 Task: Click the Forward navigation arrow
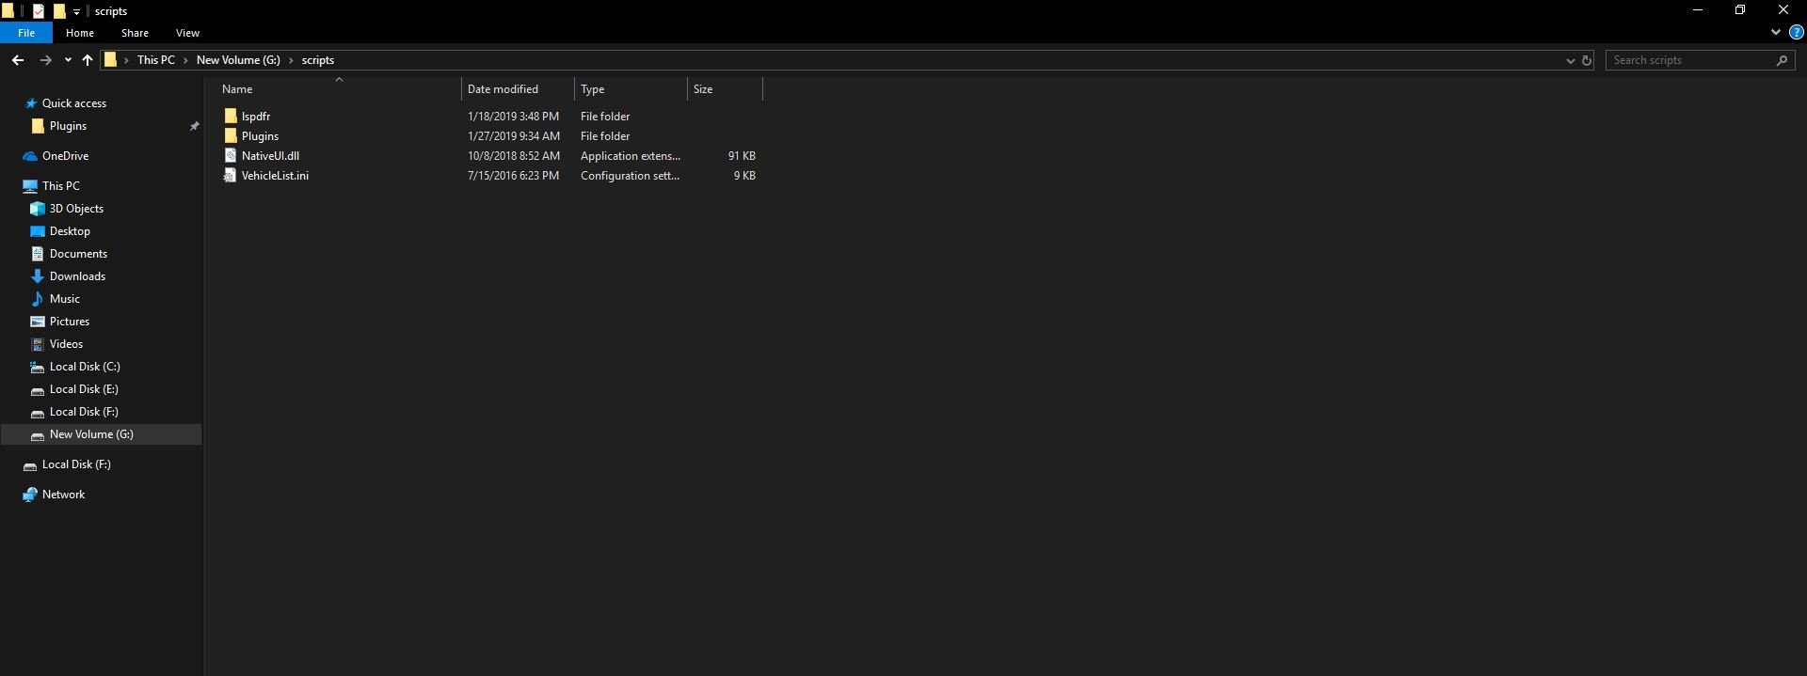45,60
